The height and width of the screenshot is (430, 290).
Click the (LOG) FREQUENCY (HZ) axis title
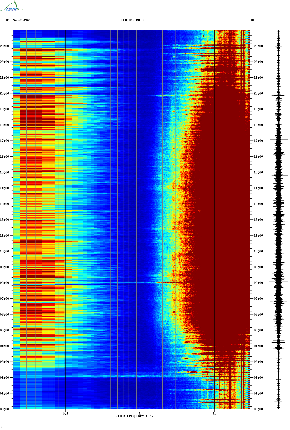pos(134,416)
